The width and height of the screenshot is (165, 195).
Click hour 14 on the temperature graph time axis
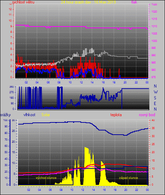pyautogui.click(x=93, y=190)
